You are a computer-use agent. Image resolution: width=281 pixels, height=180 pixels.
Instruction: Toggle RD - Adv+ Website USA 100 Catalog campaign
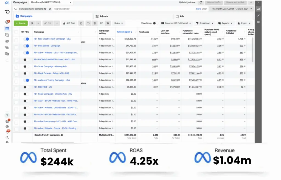click(x=26, y=53)
